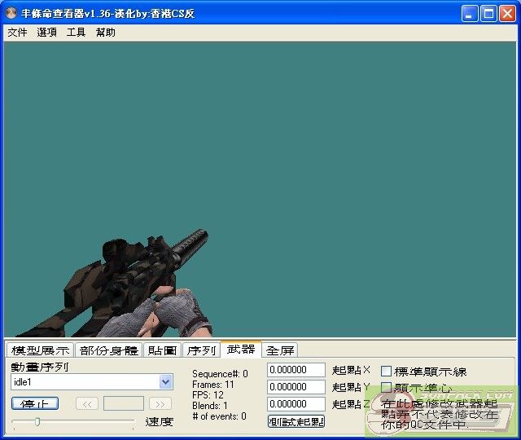Click the 'FPS: 12' text
The height and width of the screenshot is (440, 521).
click(208, 395)
